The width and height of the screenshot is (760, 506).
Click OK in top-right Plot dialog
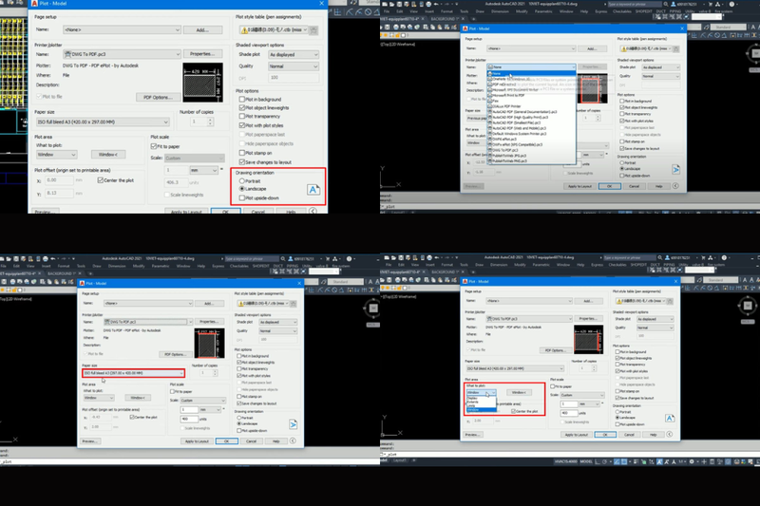coord(609,186)
